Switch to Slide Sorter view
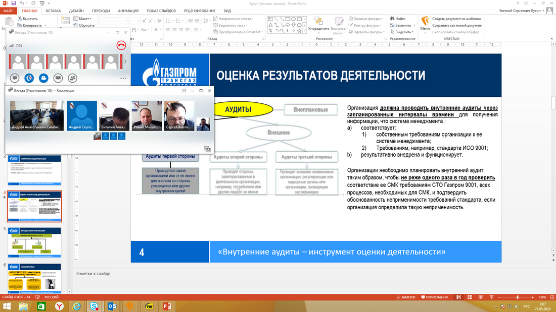This screenshot has width=556, height=312. pos(470,297)
